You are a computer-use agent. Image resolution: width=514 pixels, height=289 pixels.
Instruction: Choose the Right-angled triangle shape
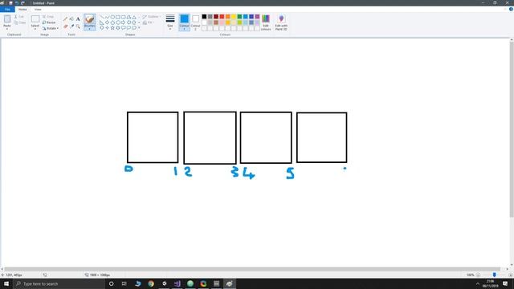coord(102,22)
